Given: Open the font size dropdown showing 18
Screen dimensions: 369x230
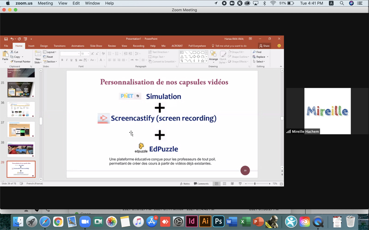Looking at the screenshot, I should (85, 54).
